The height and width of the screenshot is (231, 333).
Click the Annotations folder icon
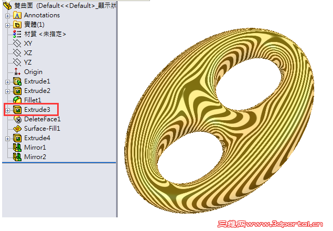pos(17,15)
